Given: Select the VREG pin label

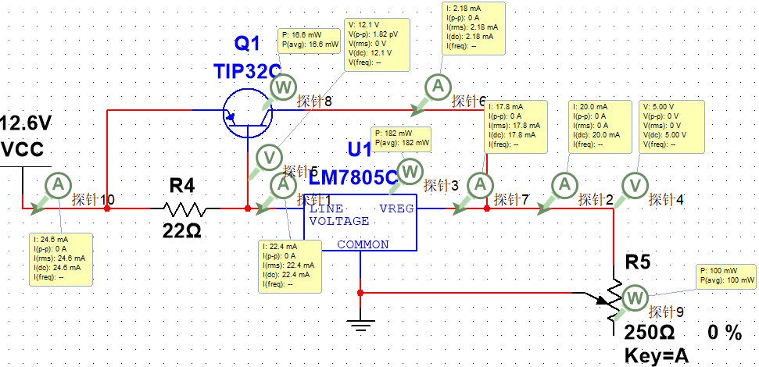Looking at the screenshot, I should coord(396,208).
